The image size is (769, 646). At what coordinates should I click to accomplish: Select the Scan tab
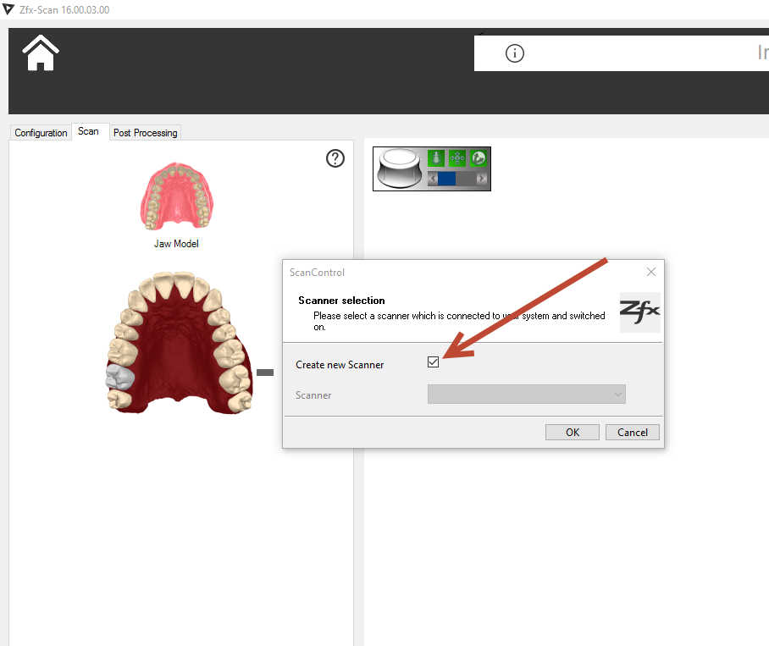[88, 131]
